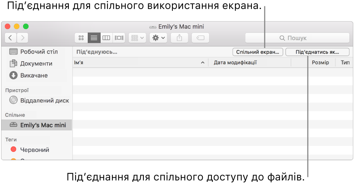Click the Віддалений диск disc icon
The width and height of the screenshot is (354, 186).
point(13,100)
